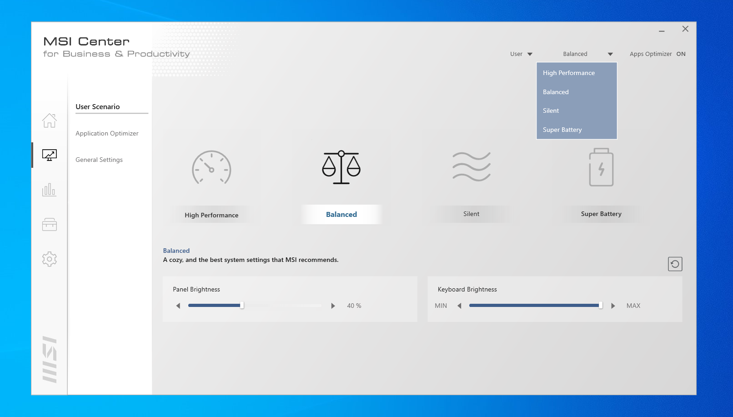Open the Home sidebar icon
The width and height of the screenshot is (733, 417).
tap(50, 121)
